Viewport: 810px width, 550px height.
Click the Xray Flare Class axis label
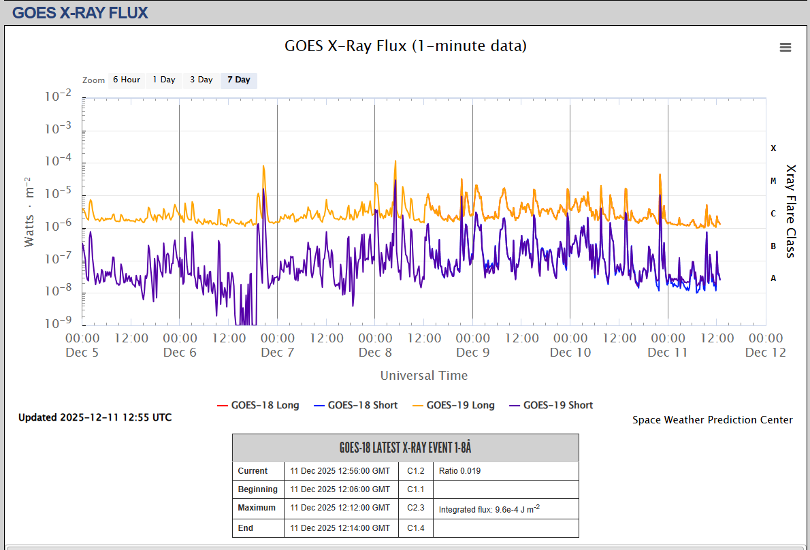point(790,211)
